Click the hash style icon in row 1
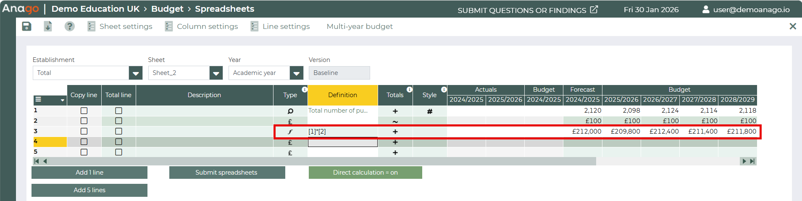Image resolution: width=802 pixels, height=201 pixels. pos(429,111)
